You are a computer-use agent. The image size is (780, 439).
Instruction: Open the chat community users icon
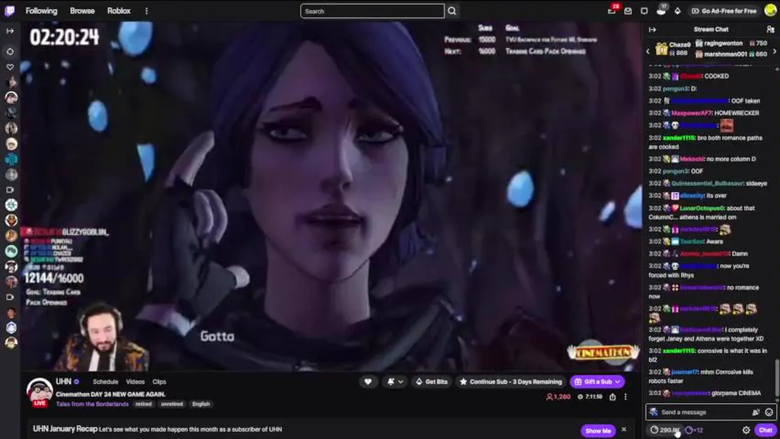770,29
